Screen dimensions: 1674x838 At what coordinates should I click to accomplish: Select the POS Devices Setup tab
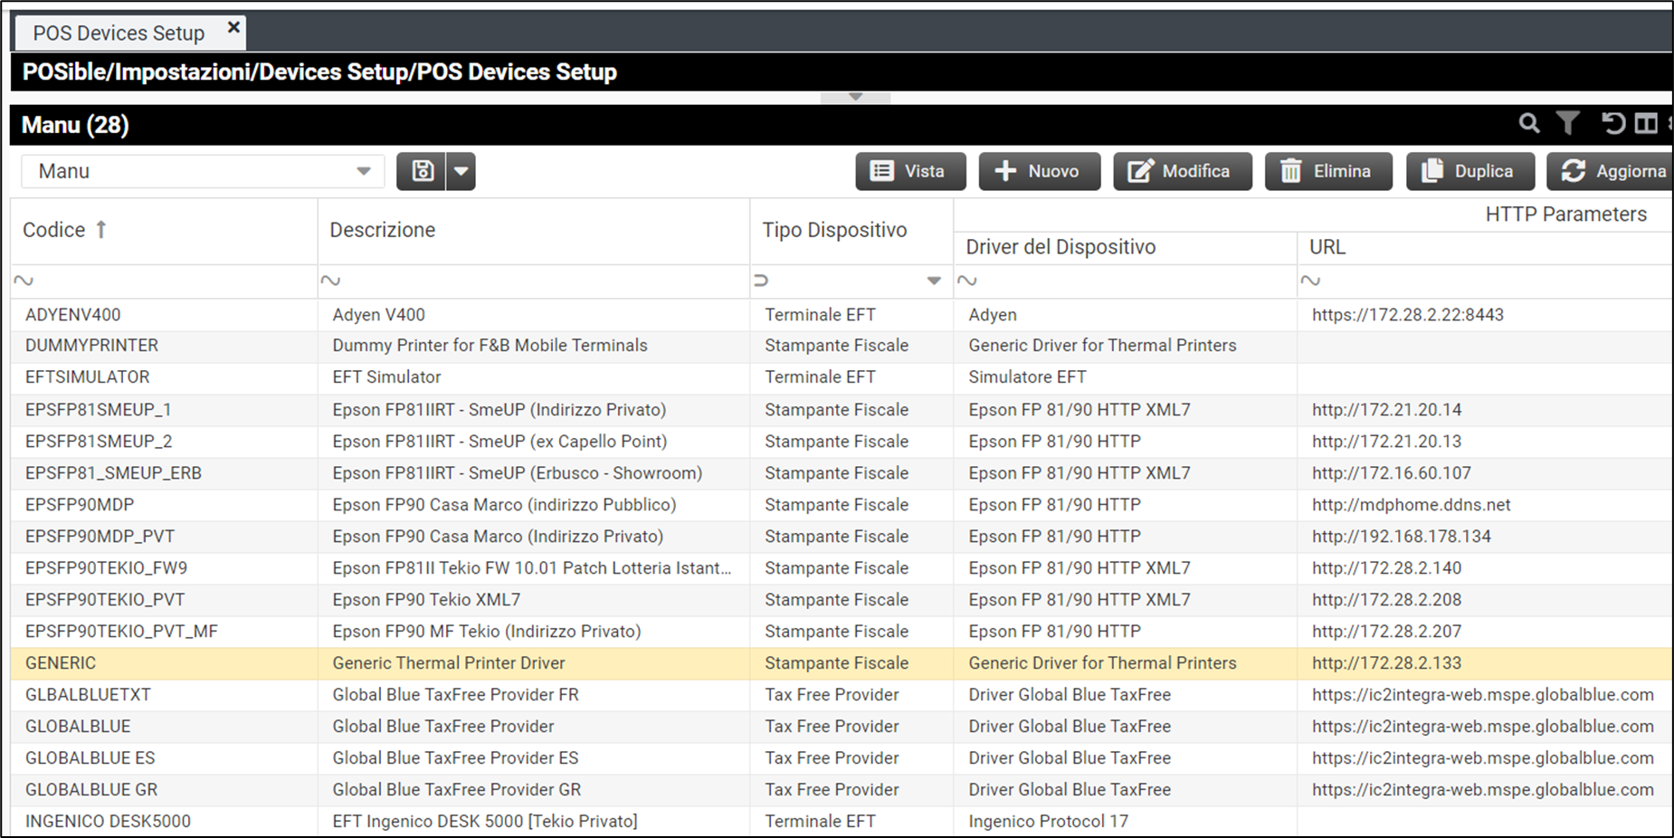pos(119,33)
